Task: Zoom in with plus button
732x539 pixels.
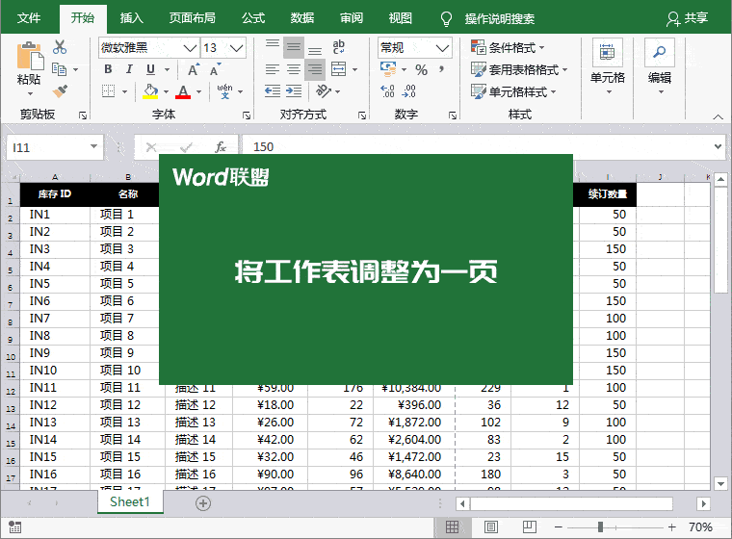Action: pyautogui.click(x=671, y=527)
